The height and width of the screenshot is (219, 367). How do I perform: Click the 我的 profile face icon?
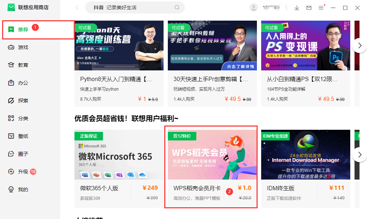coord(11,189)
